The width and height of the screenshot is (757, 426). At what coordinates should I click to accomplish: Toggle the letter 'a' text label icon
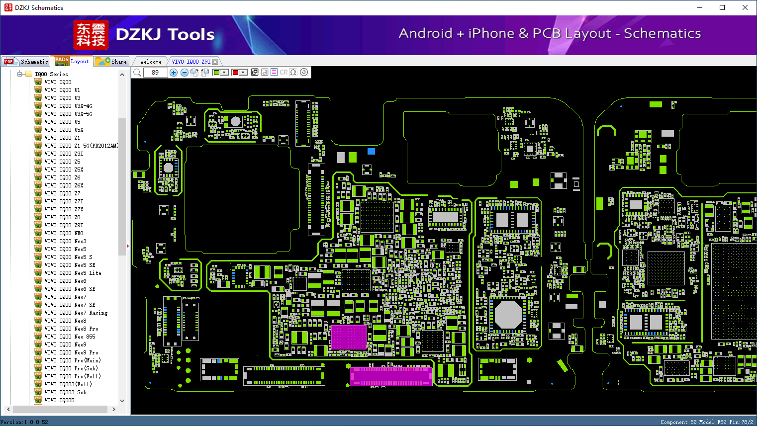pos(265,72)
